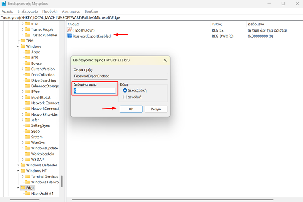Click the 0x00000000 (0) data cell
Image resolution: width=303 pixels, height=202 pixels.
[x=260, y=36]
